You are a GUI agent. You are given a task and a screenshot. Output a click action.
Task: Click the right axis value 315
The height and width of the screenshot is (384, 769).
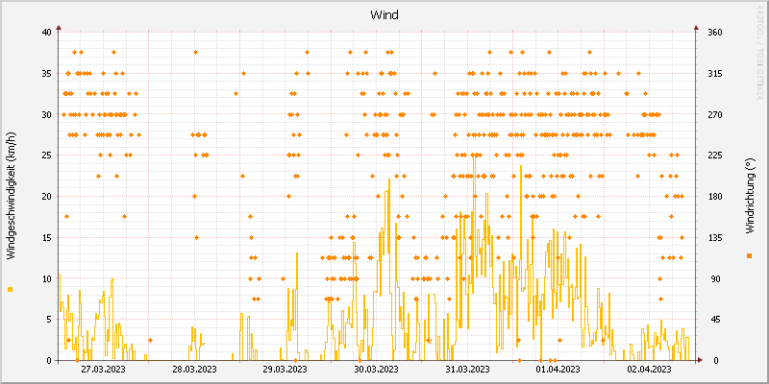(x=716, y=74)
